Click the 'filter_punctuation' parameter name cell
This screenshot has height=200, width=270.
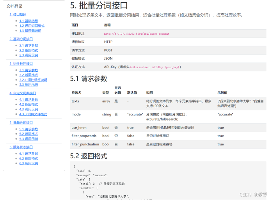(85, 144)
